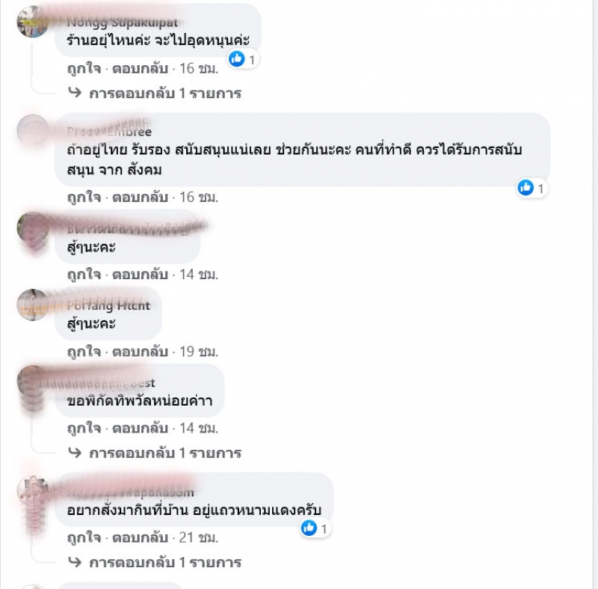The image size is (598, 589).
Task: Open the avatar beside the "หนามแดง" comment
Action: point(33,492)
